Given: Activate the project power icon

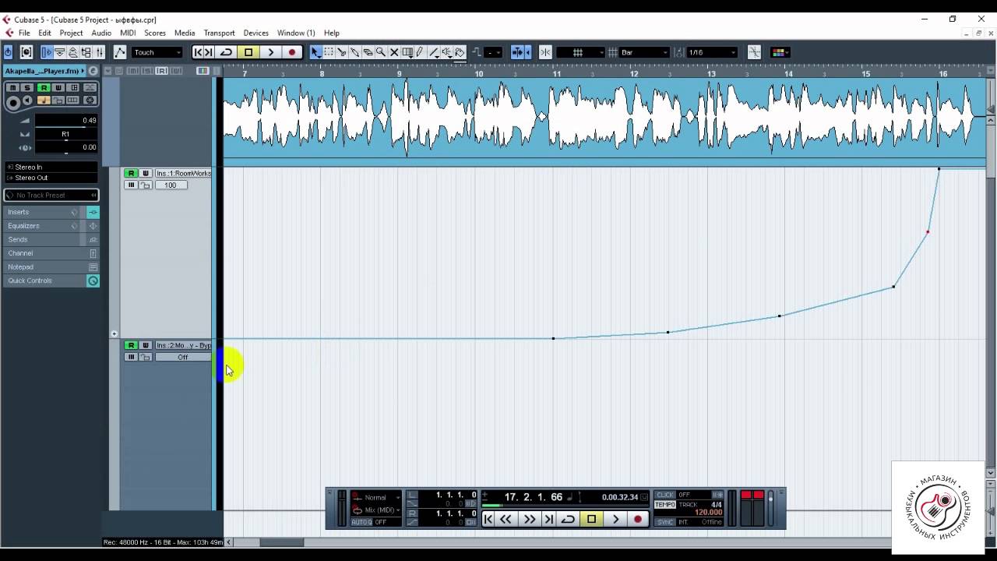Looking at the screenshot, I should click(x=8, y=52).
